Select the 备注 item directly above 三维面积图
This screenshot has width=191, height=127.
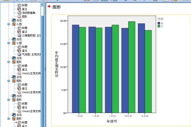point(24,32)
